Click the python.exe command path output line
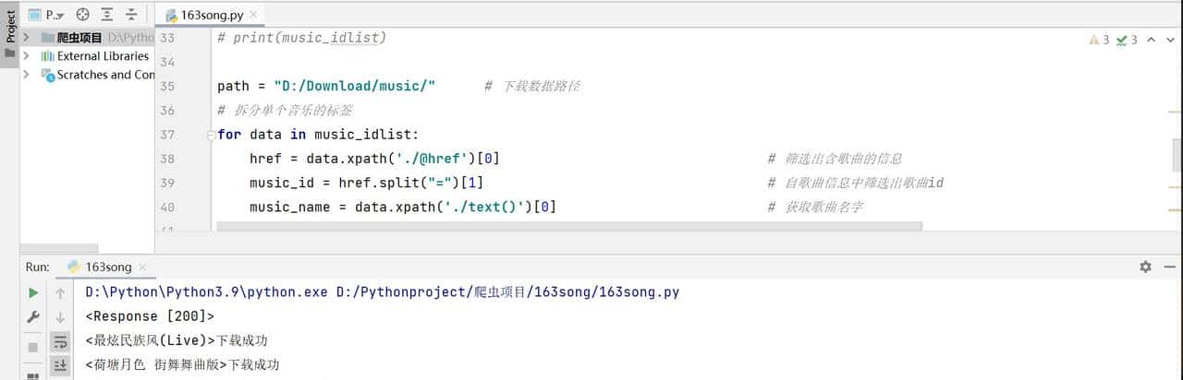Image resolution: width=1183 pixels, height=380 pixels. pos(382,292)
